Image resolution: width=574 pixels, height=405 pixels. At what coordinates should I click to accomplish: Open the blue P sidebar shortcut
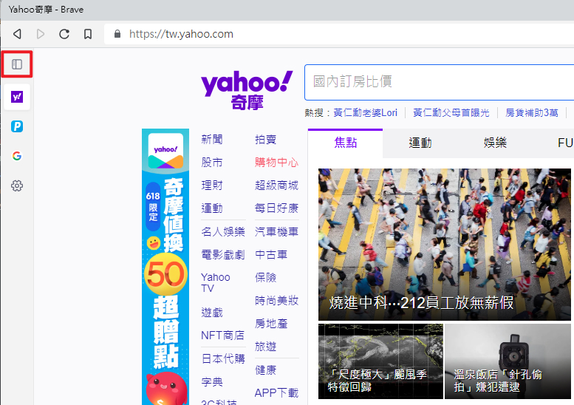[x=17, y=126]
